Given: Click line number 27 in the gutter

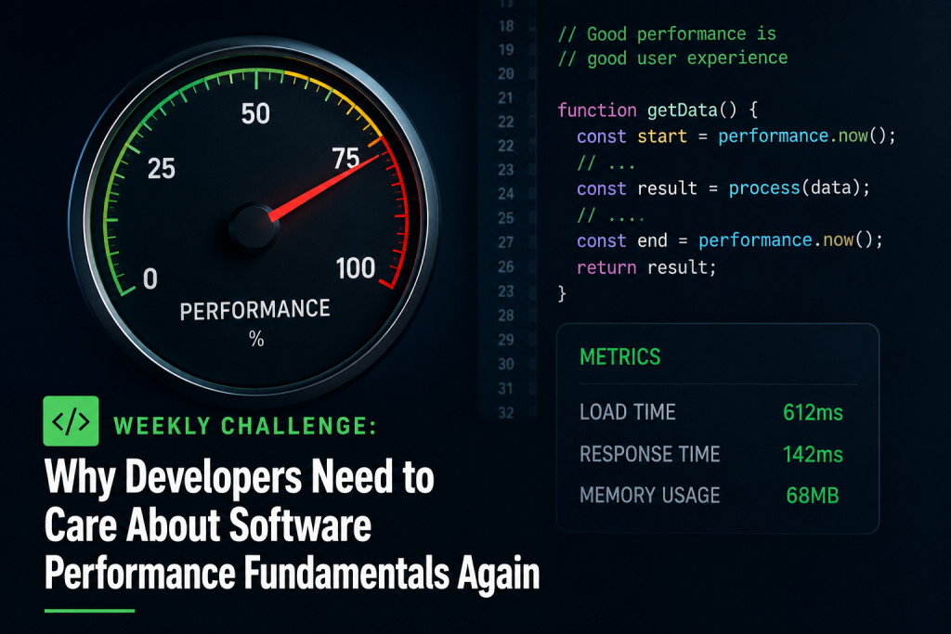Looking at the screenshot, I should point(506,242).
